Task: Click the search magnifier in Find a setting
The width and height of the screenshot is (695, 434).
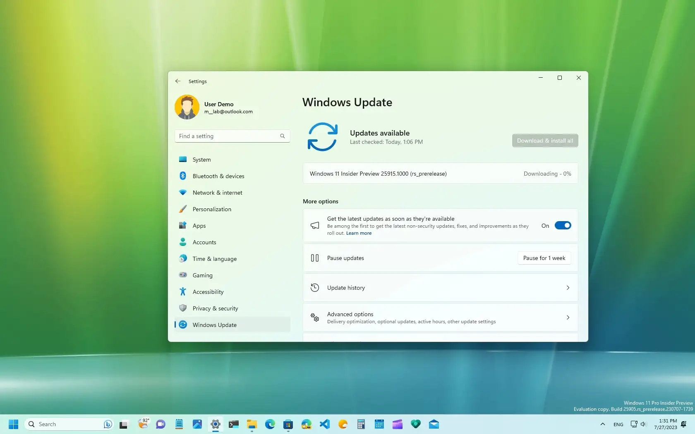Action: click(x=283, y=136)
